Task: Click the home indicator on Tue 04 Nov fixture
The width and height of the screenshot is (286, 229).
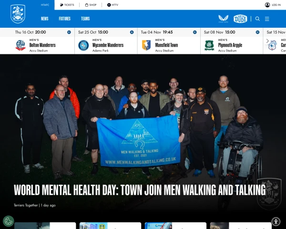Action: pyautogui.click(x=195, y=32)
